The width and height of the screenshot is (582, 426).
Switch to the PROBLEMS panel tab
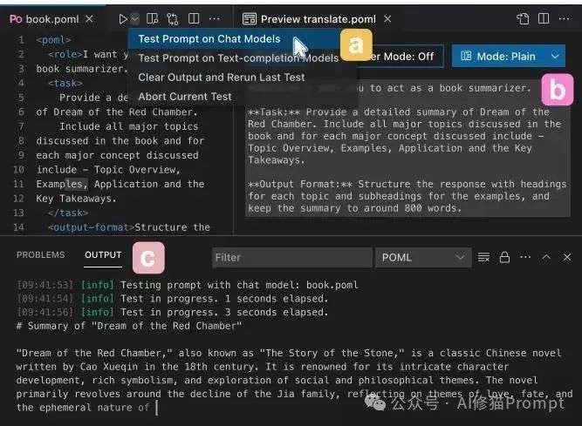tap(40, 255)
